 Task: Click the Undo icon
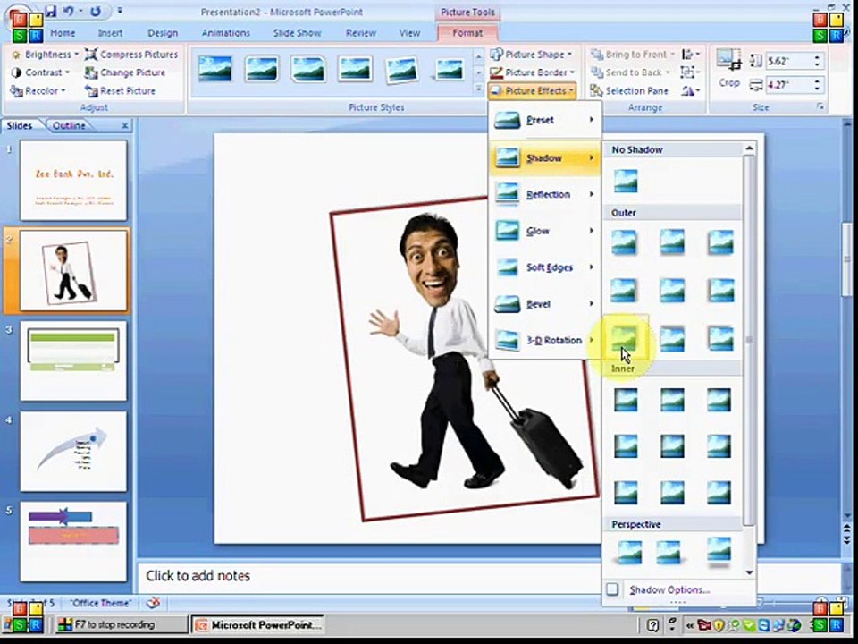point(69,11)
